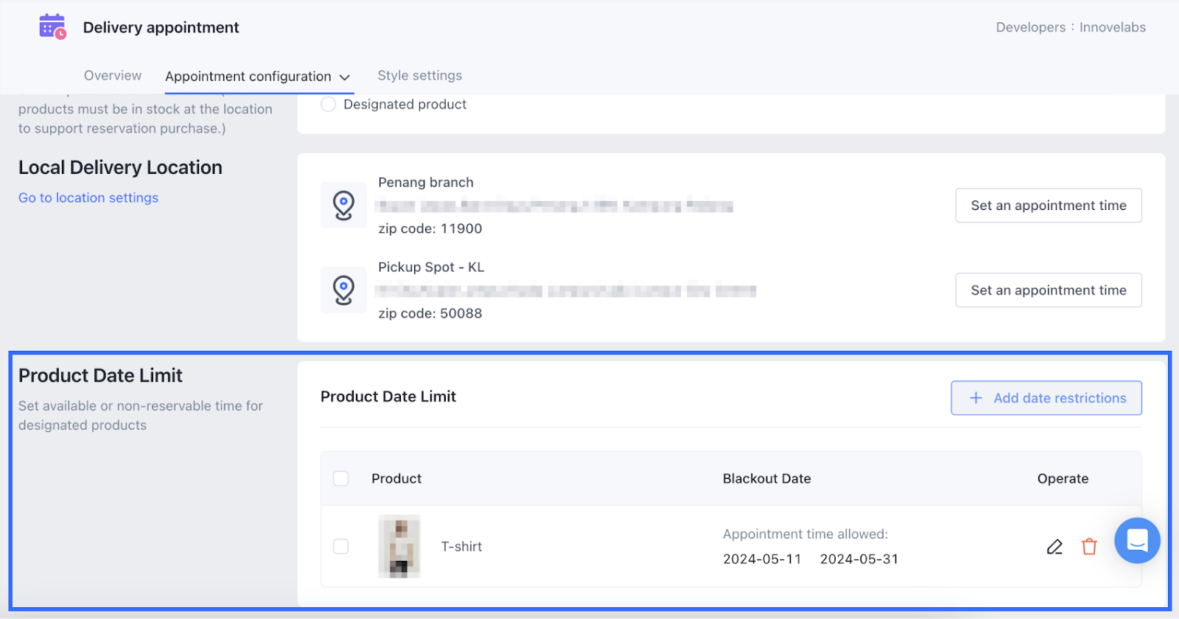Screen dimensions: 1179x619
Task: Open the blue chat support bubble
Action: tap(1137, 540)
